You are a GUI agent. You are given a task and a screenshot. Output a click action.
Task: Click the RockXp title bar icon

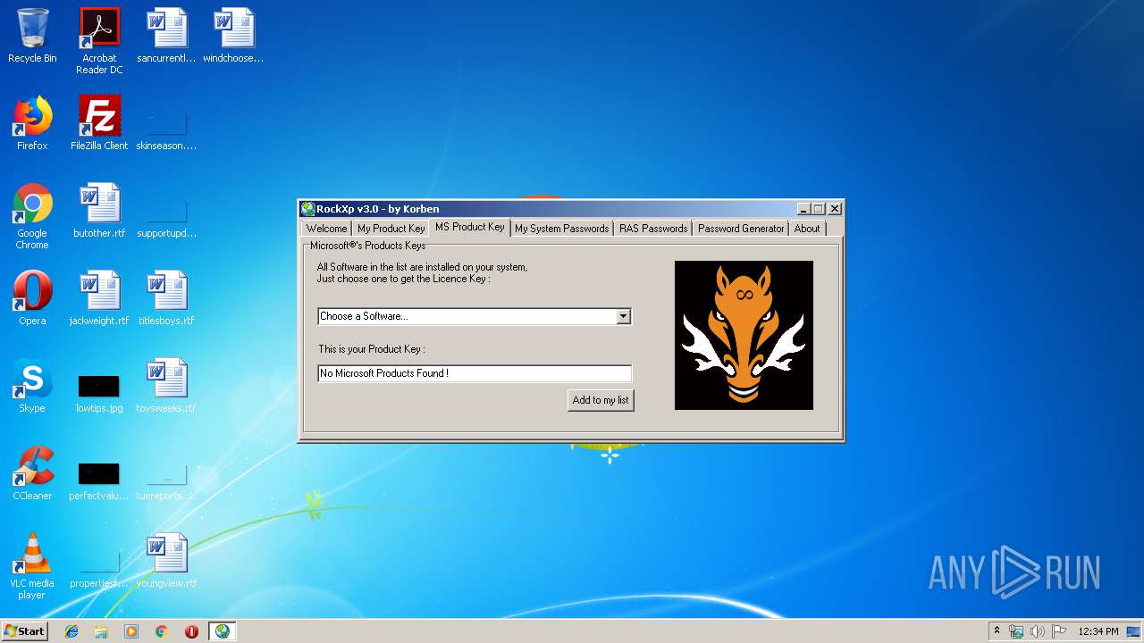tap(308, 209)
